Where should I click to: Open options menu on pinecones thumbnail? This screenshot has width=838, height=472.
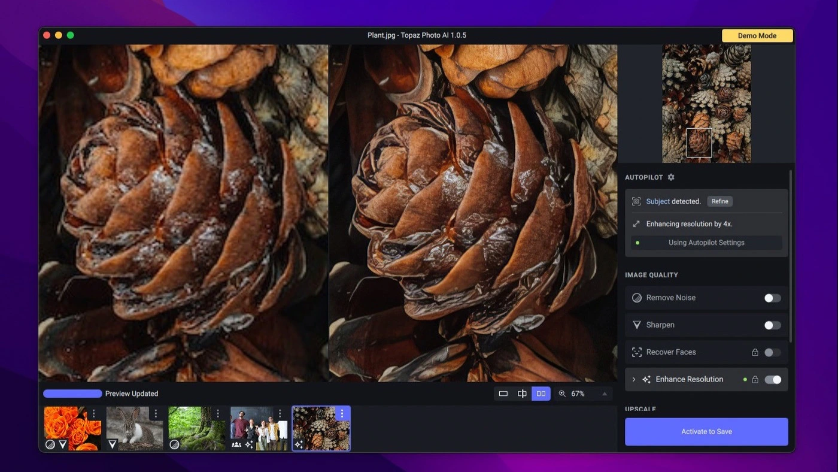(x=342, y=414)
